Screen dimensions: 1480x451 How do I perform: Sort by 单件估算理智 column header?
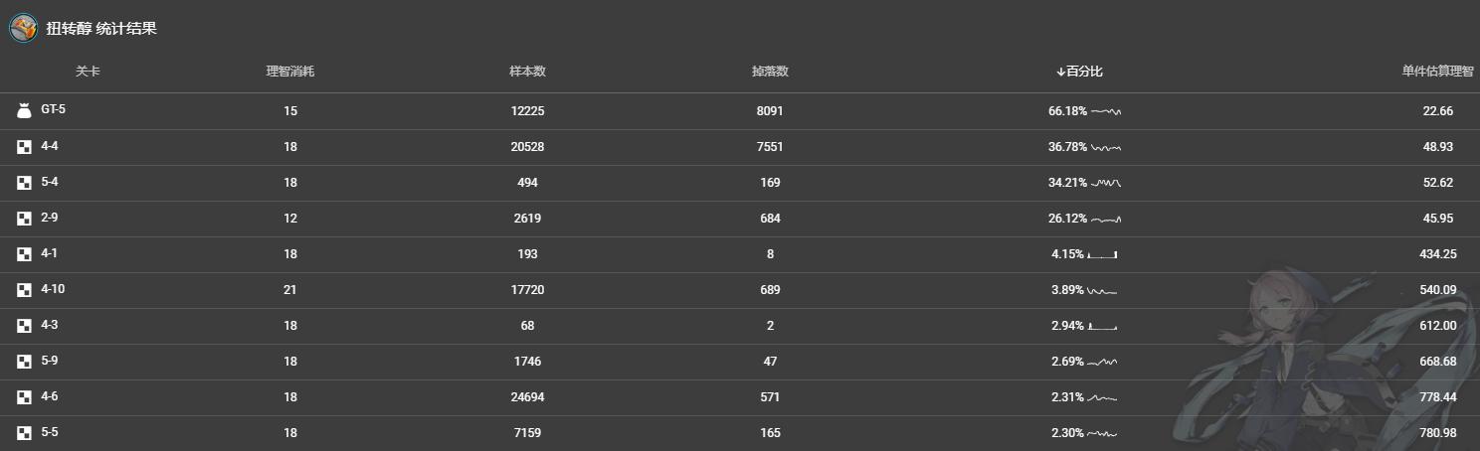click(1437, 72)
